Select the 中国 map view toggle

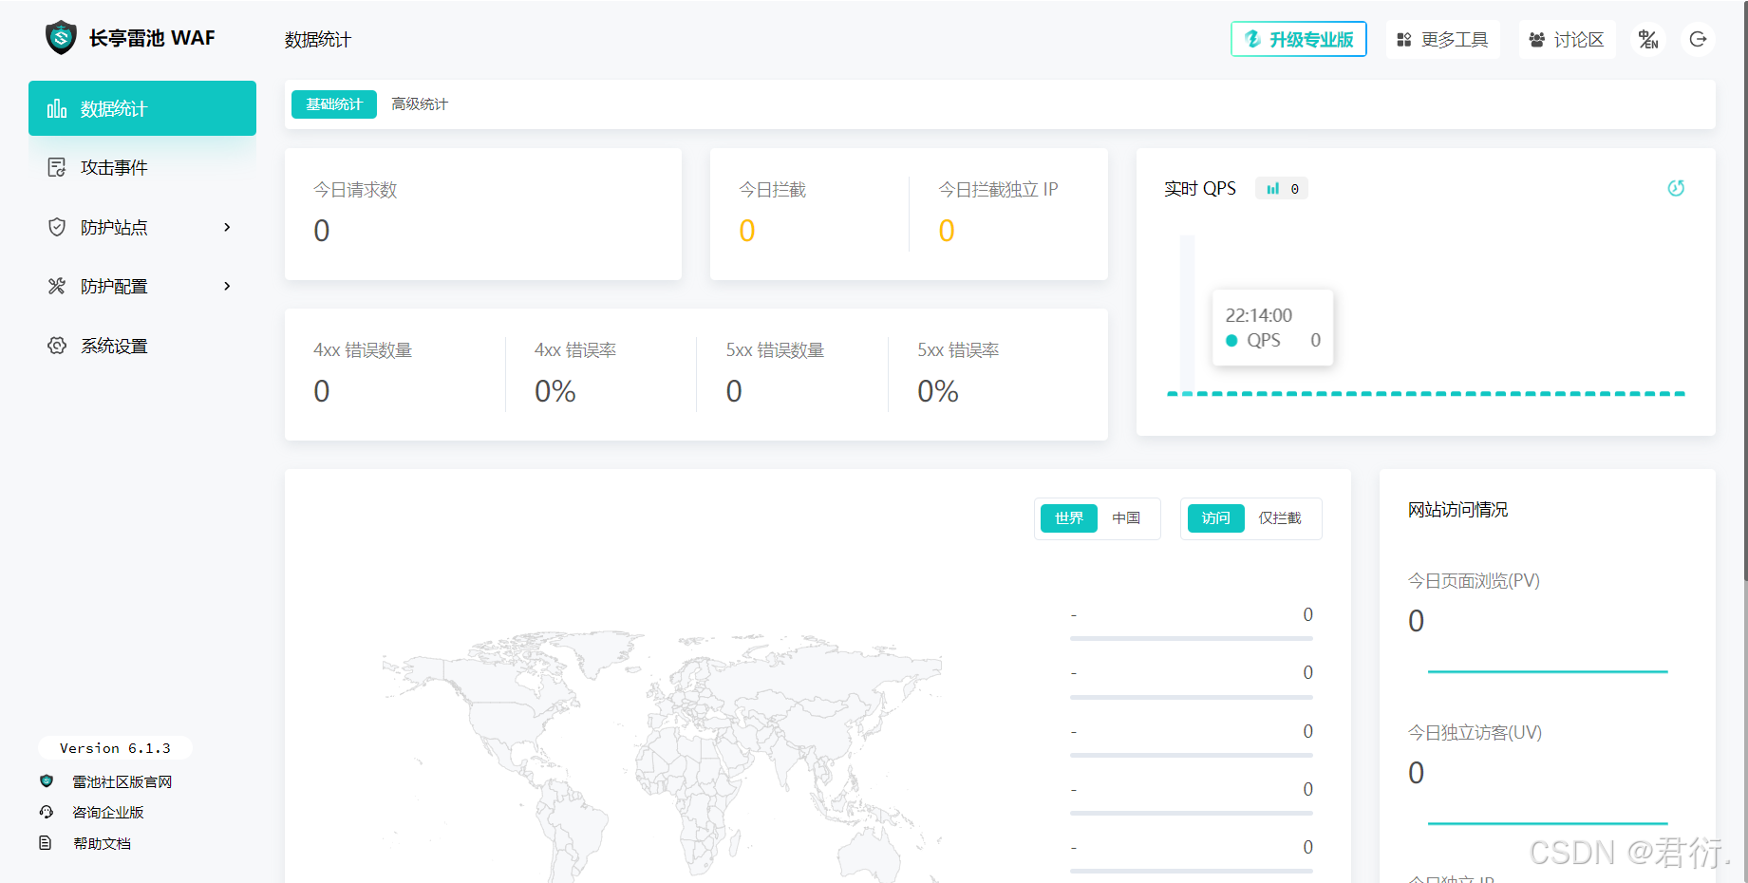pos(1126,518)
